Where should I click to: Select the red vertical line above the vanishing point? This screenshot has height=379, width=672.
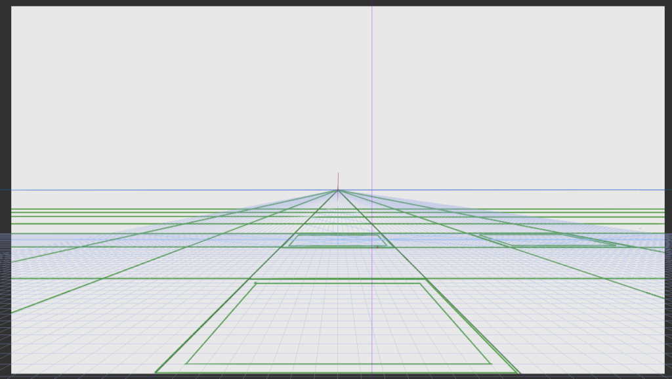coord(338,181)
